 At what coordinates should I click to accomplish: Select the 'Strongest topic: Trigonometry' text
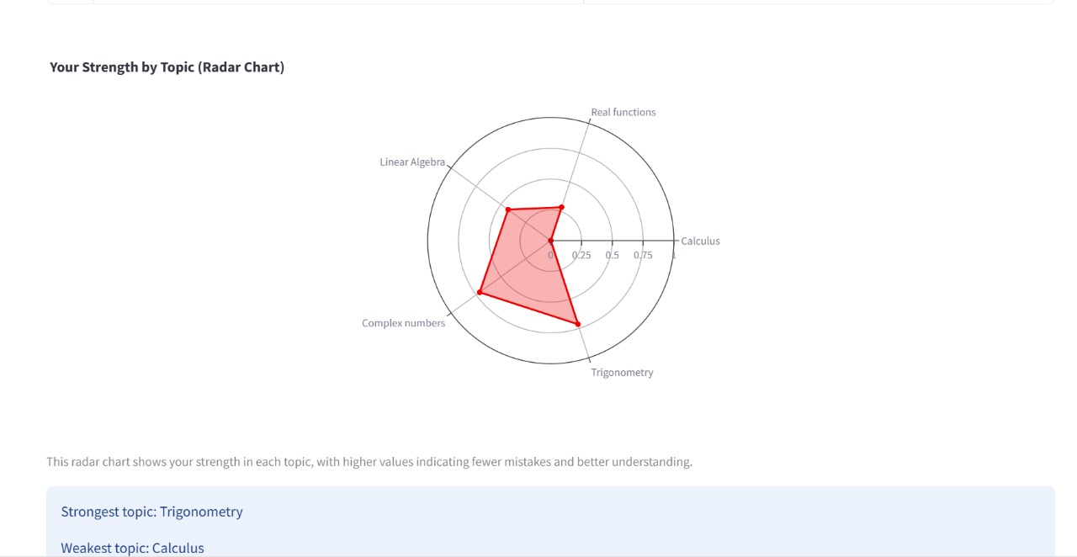click(152, 512)
